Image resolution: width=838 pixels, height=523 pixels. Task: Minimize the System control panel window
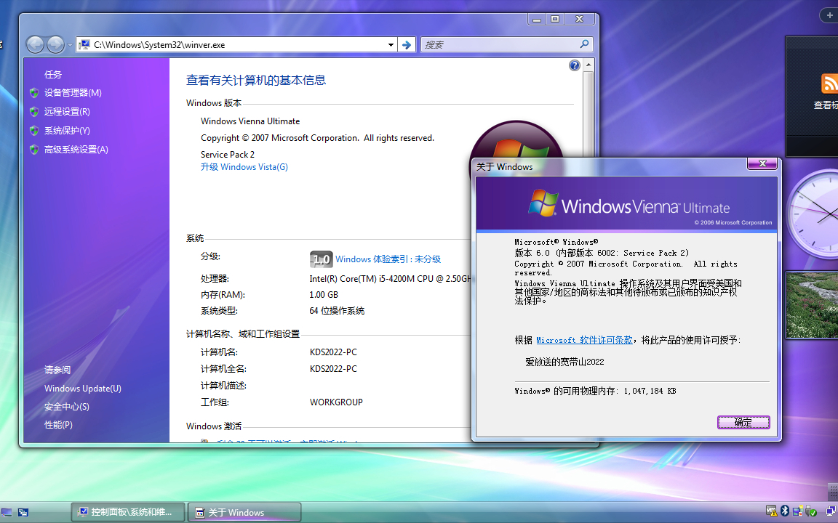pyautogui.click(x=537, y=19)
